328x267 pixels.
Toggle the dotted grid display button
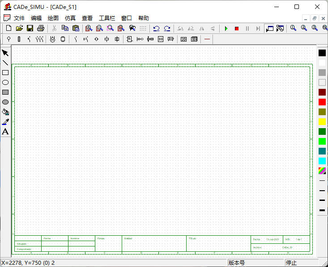pos(143,28)
